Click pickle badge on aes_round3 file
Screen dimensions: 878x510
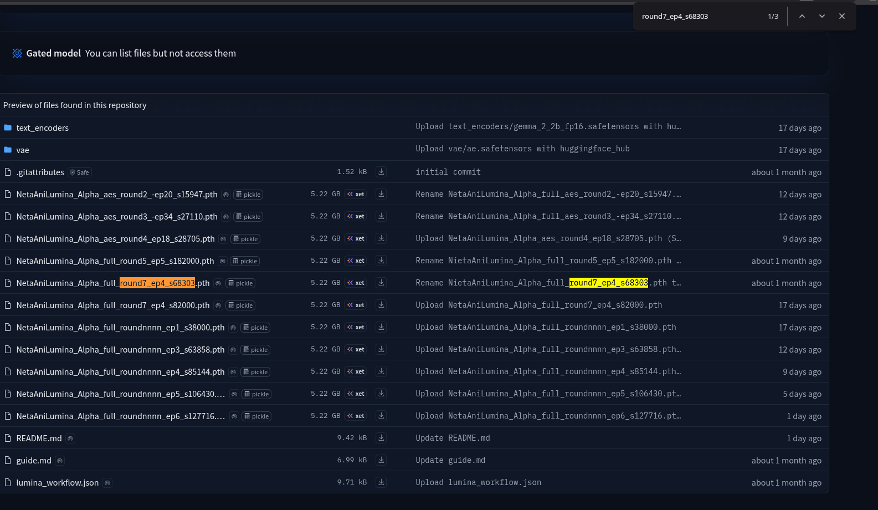(248, 217)
